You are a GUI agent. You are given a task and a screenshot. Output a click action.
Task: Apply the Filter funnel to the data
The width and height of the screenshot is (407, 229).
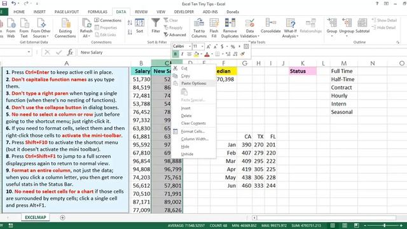coord(155,26)
